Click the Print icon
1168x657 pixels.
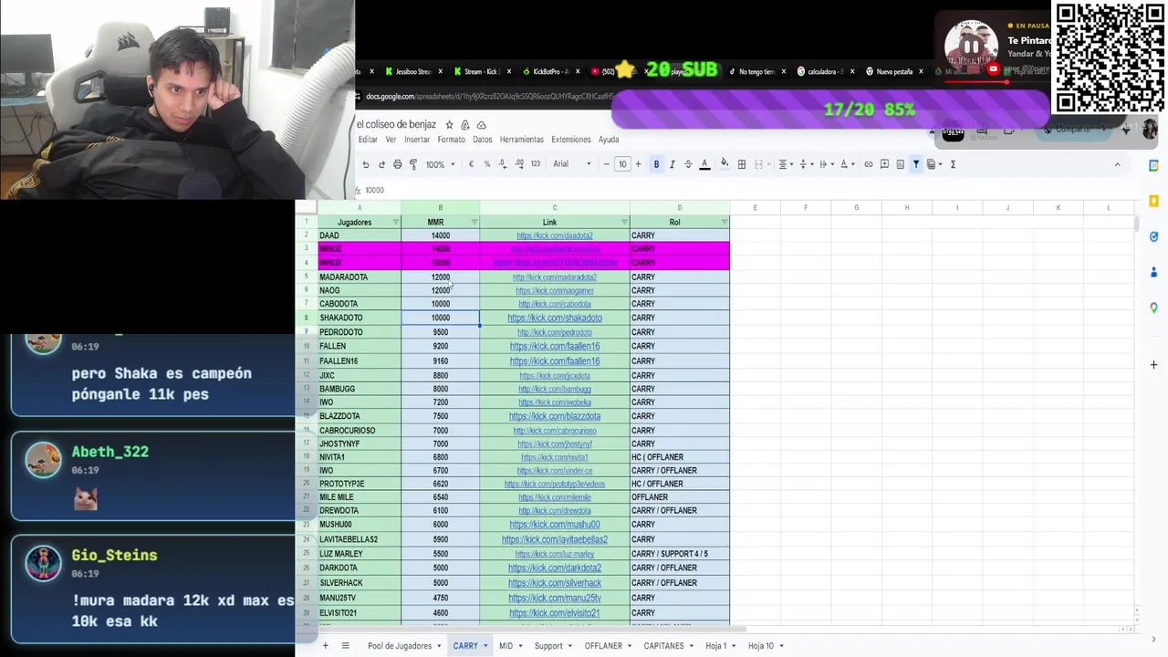pyautogui.click(x=397, y=164)
